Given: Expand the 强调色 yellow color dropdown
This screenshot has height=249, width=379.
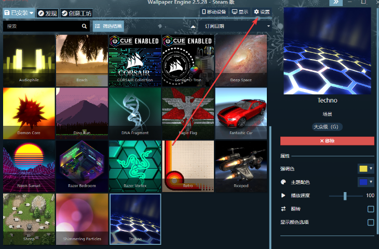Looking at the screenshot, I should tap(366, 169).
